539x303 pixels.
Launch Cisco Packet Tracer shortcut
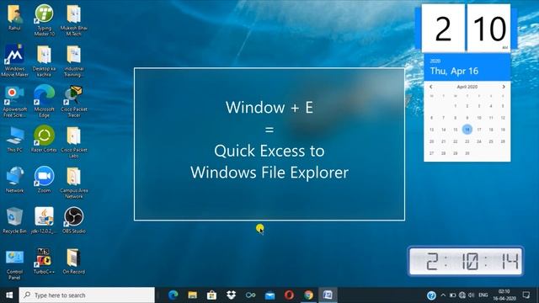coord(73,101)
